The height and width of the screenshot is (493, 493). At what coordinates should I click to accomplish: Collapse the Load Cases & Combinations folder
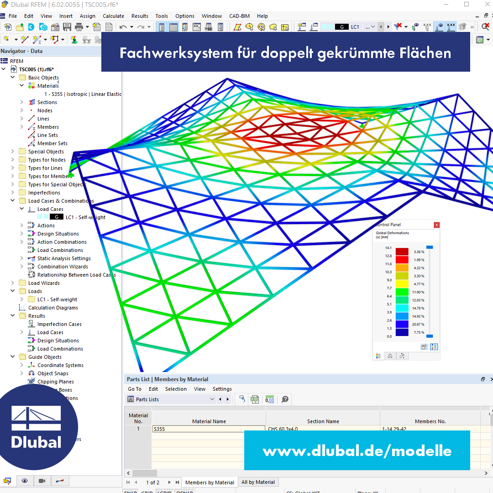pos(13,200)
